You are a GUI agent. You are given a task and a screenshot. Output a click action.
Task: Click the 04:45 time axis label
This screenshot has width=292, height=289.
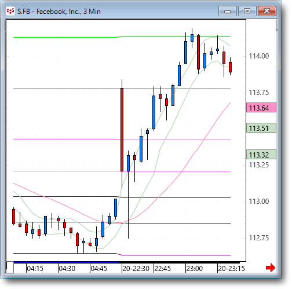tap(99, 269)
